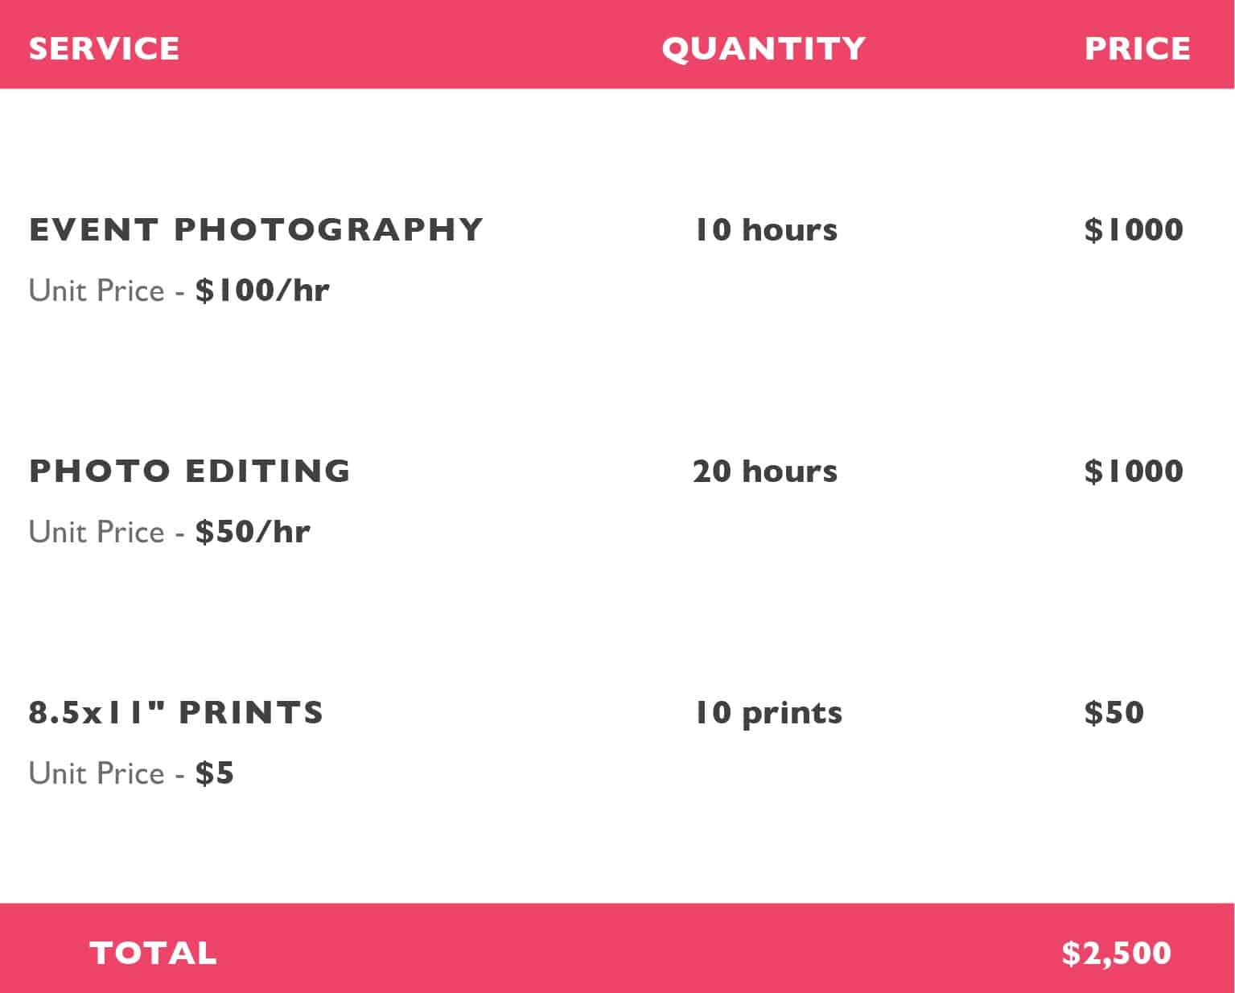The height and width of the screenshot is (993, 1235).
Task: Click the SERVICE column header
Action: 104,48
